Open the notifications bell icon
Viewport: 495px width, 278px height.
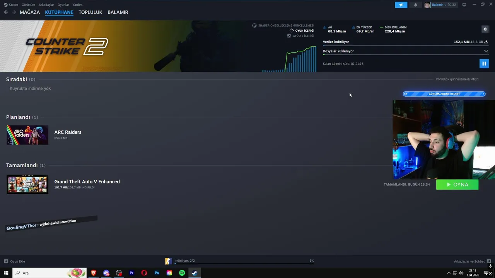(x=416, y=5)
